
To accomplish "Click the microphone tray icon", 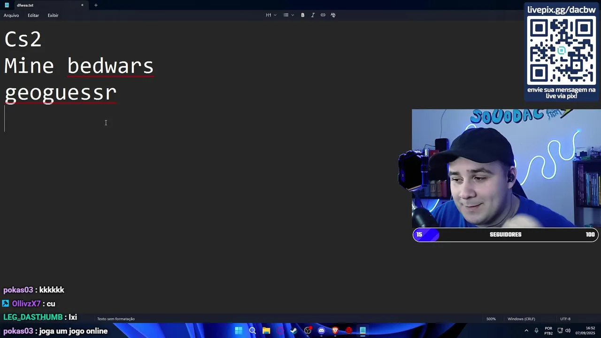I will click(536, 330).
